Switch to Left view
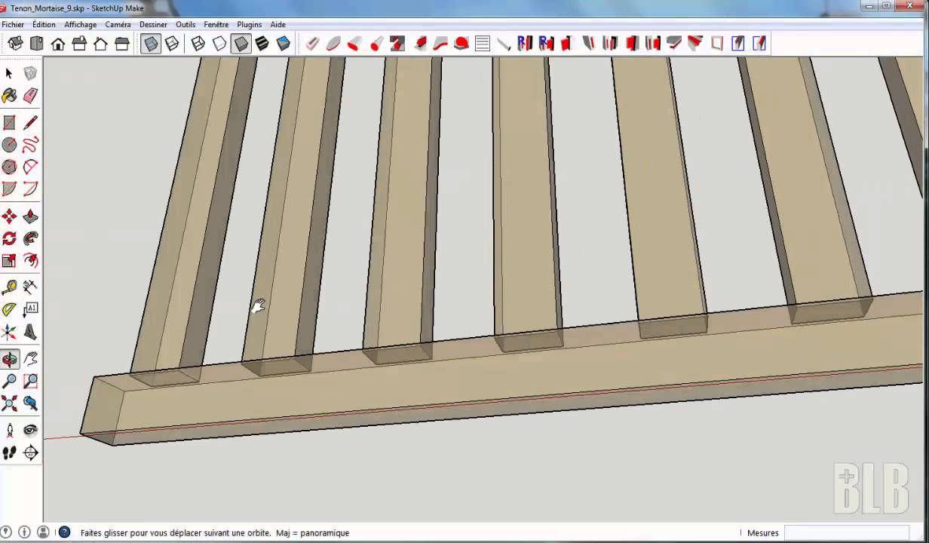This screenshot has height=543, width=929. [121, 44]
